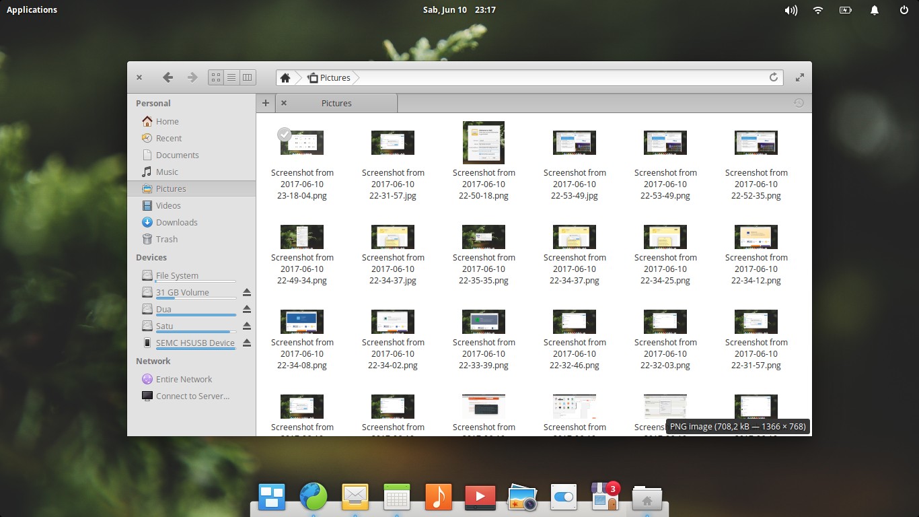Open a new tab with the plus button
Image resolution: width=919 pixels, height=517 pixels.
click(x=265, y=103)
